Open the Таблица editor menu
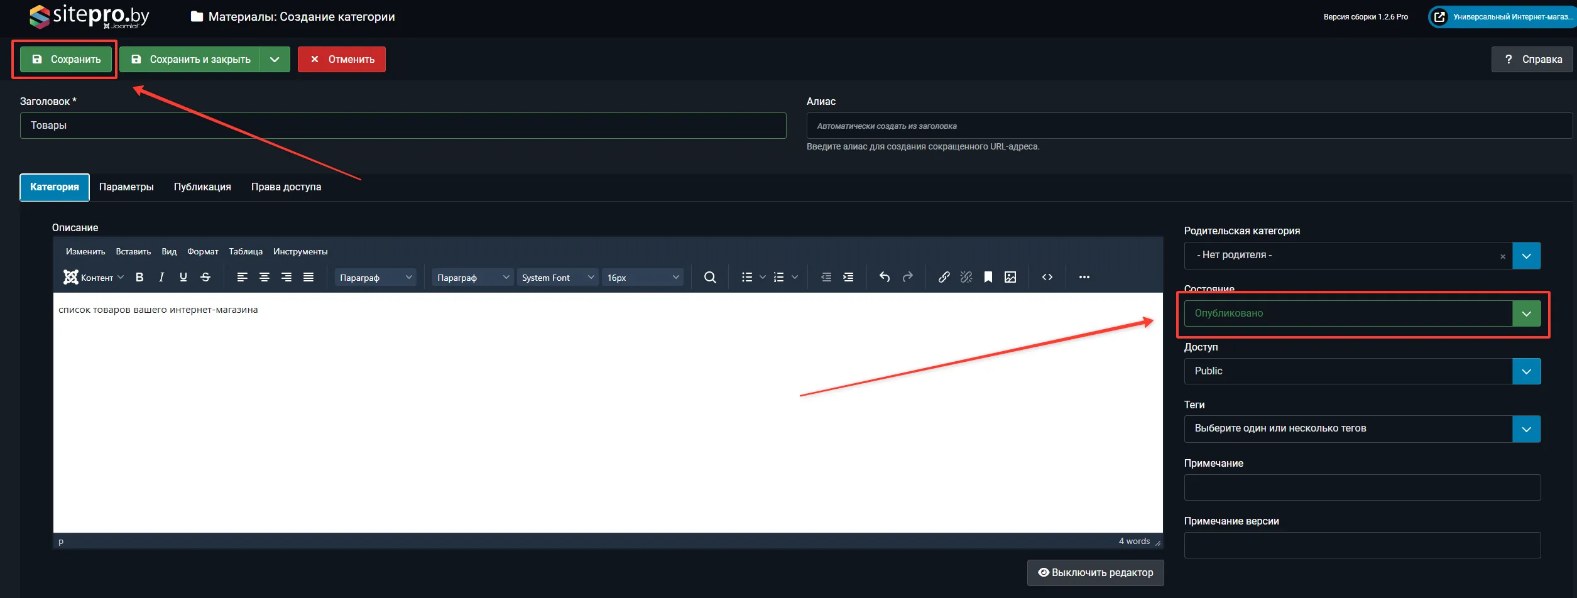Screen dimensions: 1577x598 [246, 252]
